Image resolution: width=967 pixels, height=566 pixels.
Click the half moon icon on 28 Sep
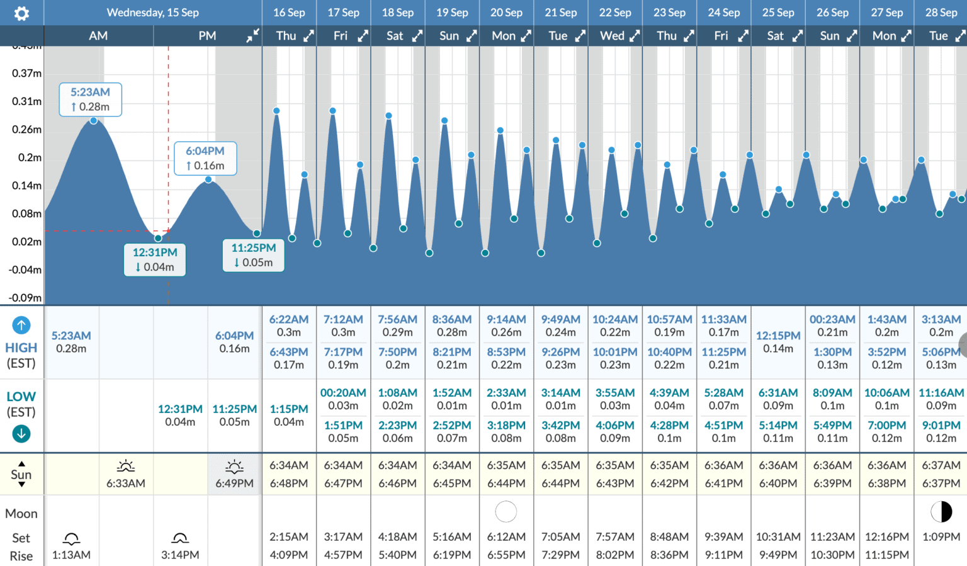pyautogui.click(x=941, y=512)
